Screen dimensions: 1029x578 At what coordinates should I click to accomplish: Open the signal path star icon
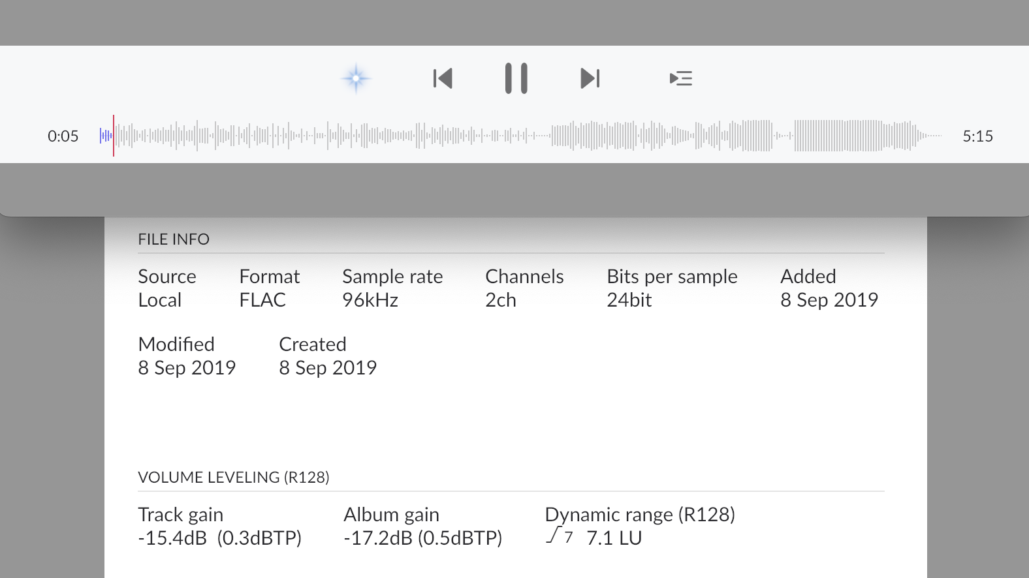click(356, 79)
